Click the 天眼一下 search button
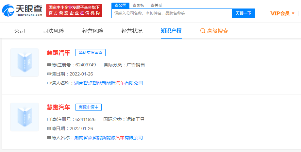 (x=243, y=13)
